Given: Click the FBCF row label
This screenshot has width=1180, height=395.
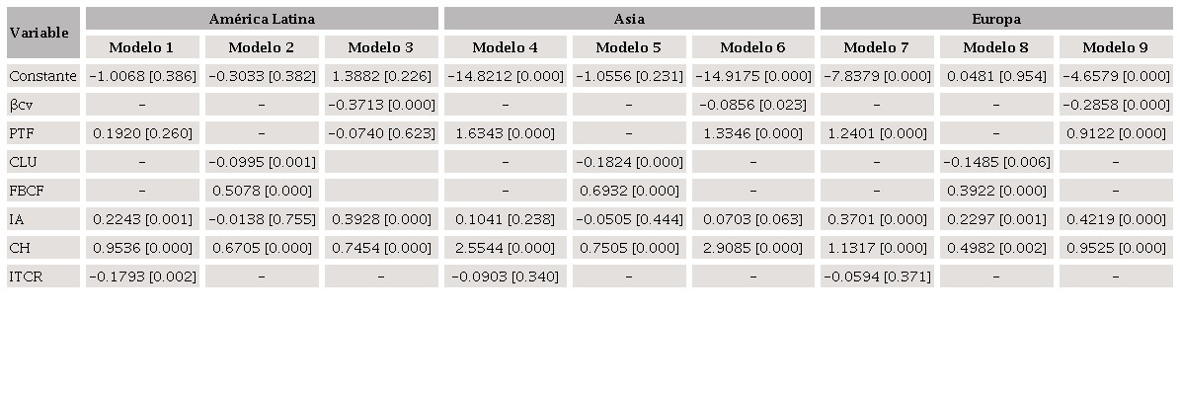Looking at the screenshot, I should click(x=26, y=191).
